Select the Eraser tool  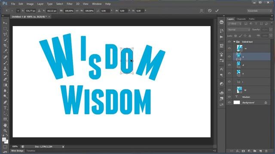coord(5,80)
